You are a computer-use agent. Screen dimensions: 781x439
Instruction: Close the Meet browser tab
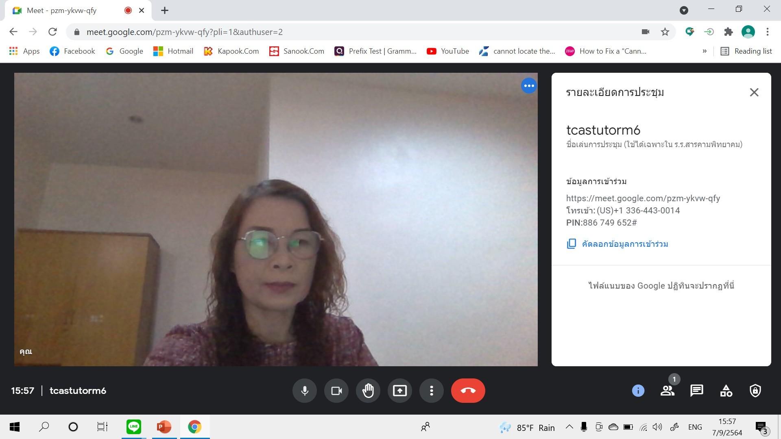pos(142,11)
